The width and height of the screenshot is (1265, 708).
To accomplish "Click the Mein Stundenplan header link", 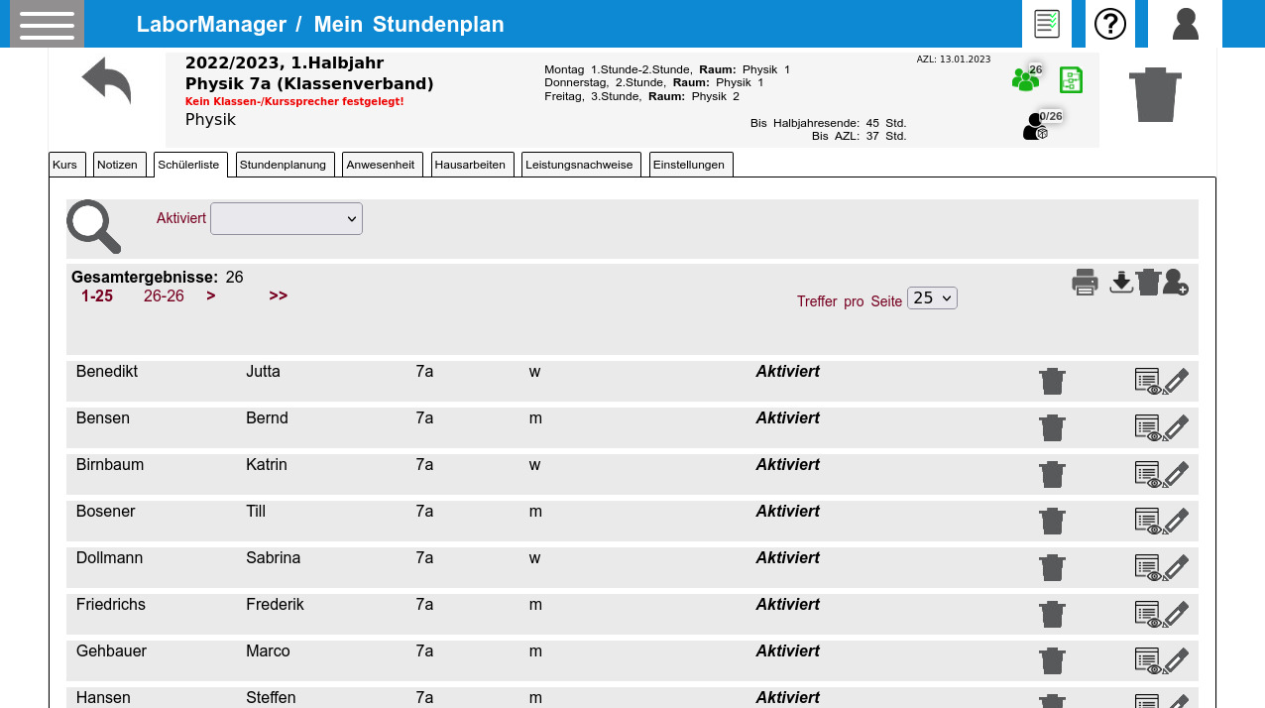I will [x=408, y=25].
